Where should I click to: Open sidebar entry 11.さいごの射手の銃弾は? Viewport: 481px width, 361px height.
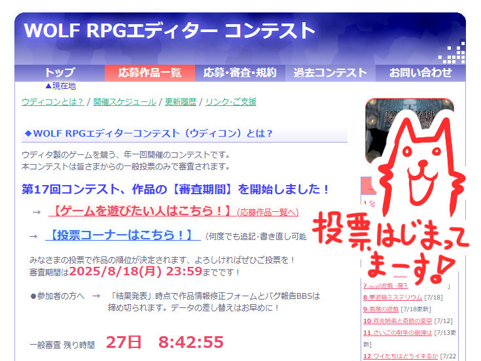click(x=398, y=332)
